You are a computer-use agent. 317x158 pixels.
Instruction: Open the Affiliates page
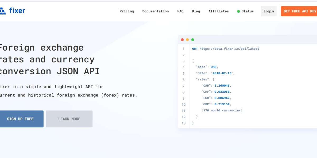point(219,11)
